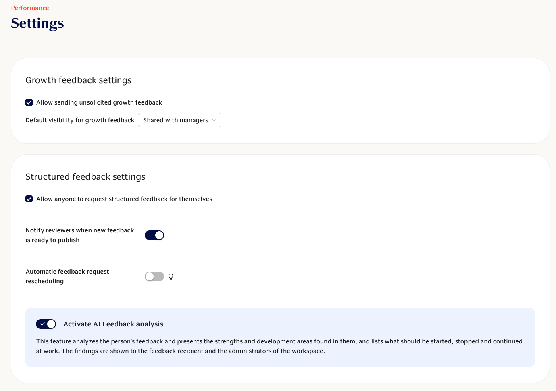Click 'Allow anyone to request structured feedback' label
This screenshot has height=391, width=556.
[124, 199]
